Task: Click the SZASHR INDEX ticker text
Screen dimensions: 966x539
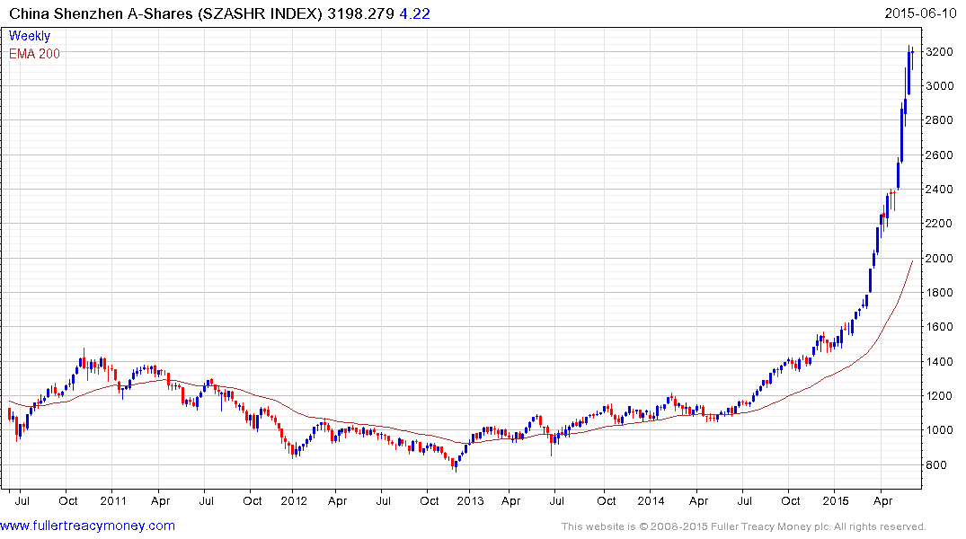Action: coord(260,13)
